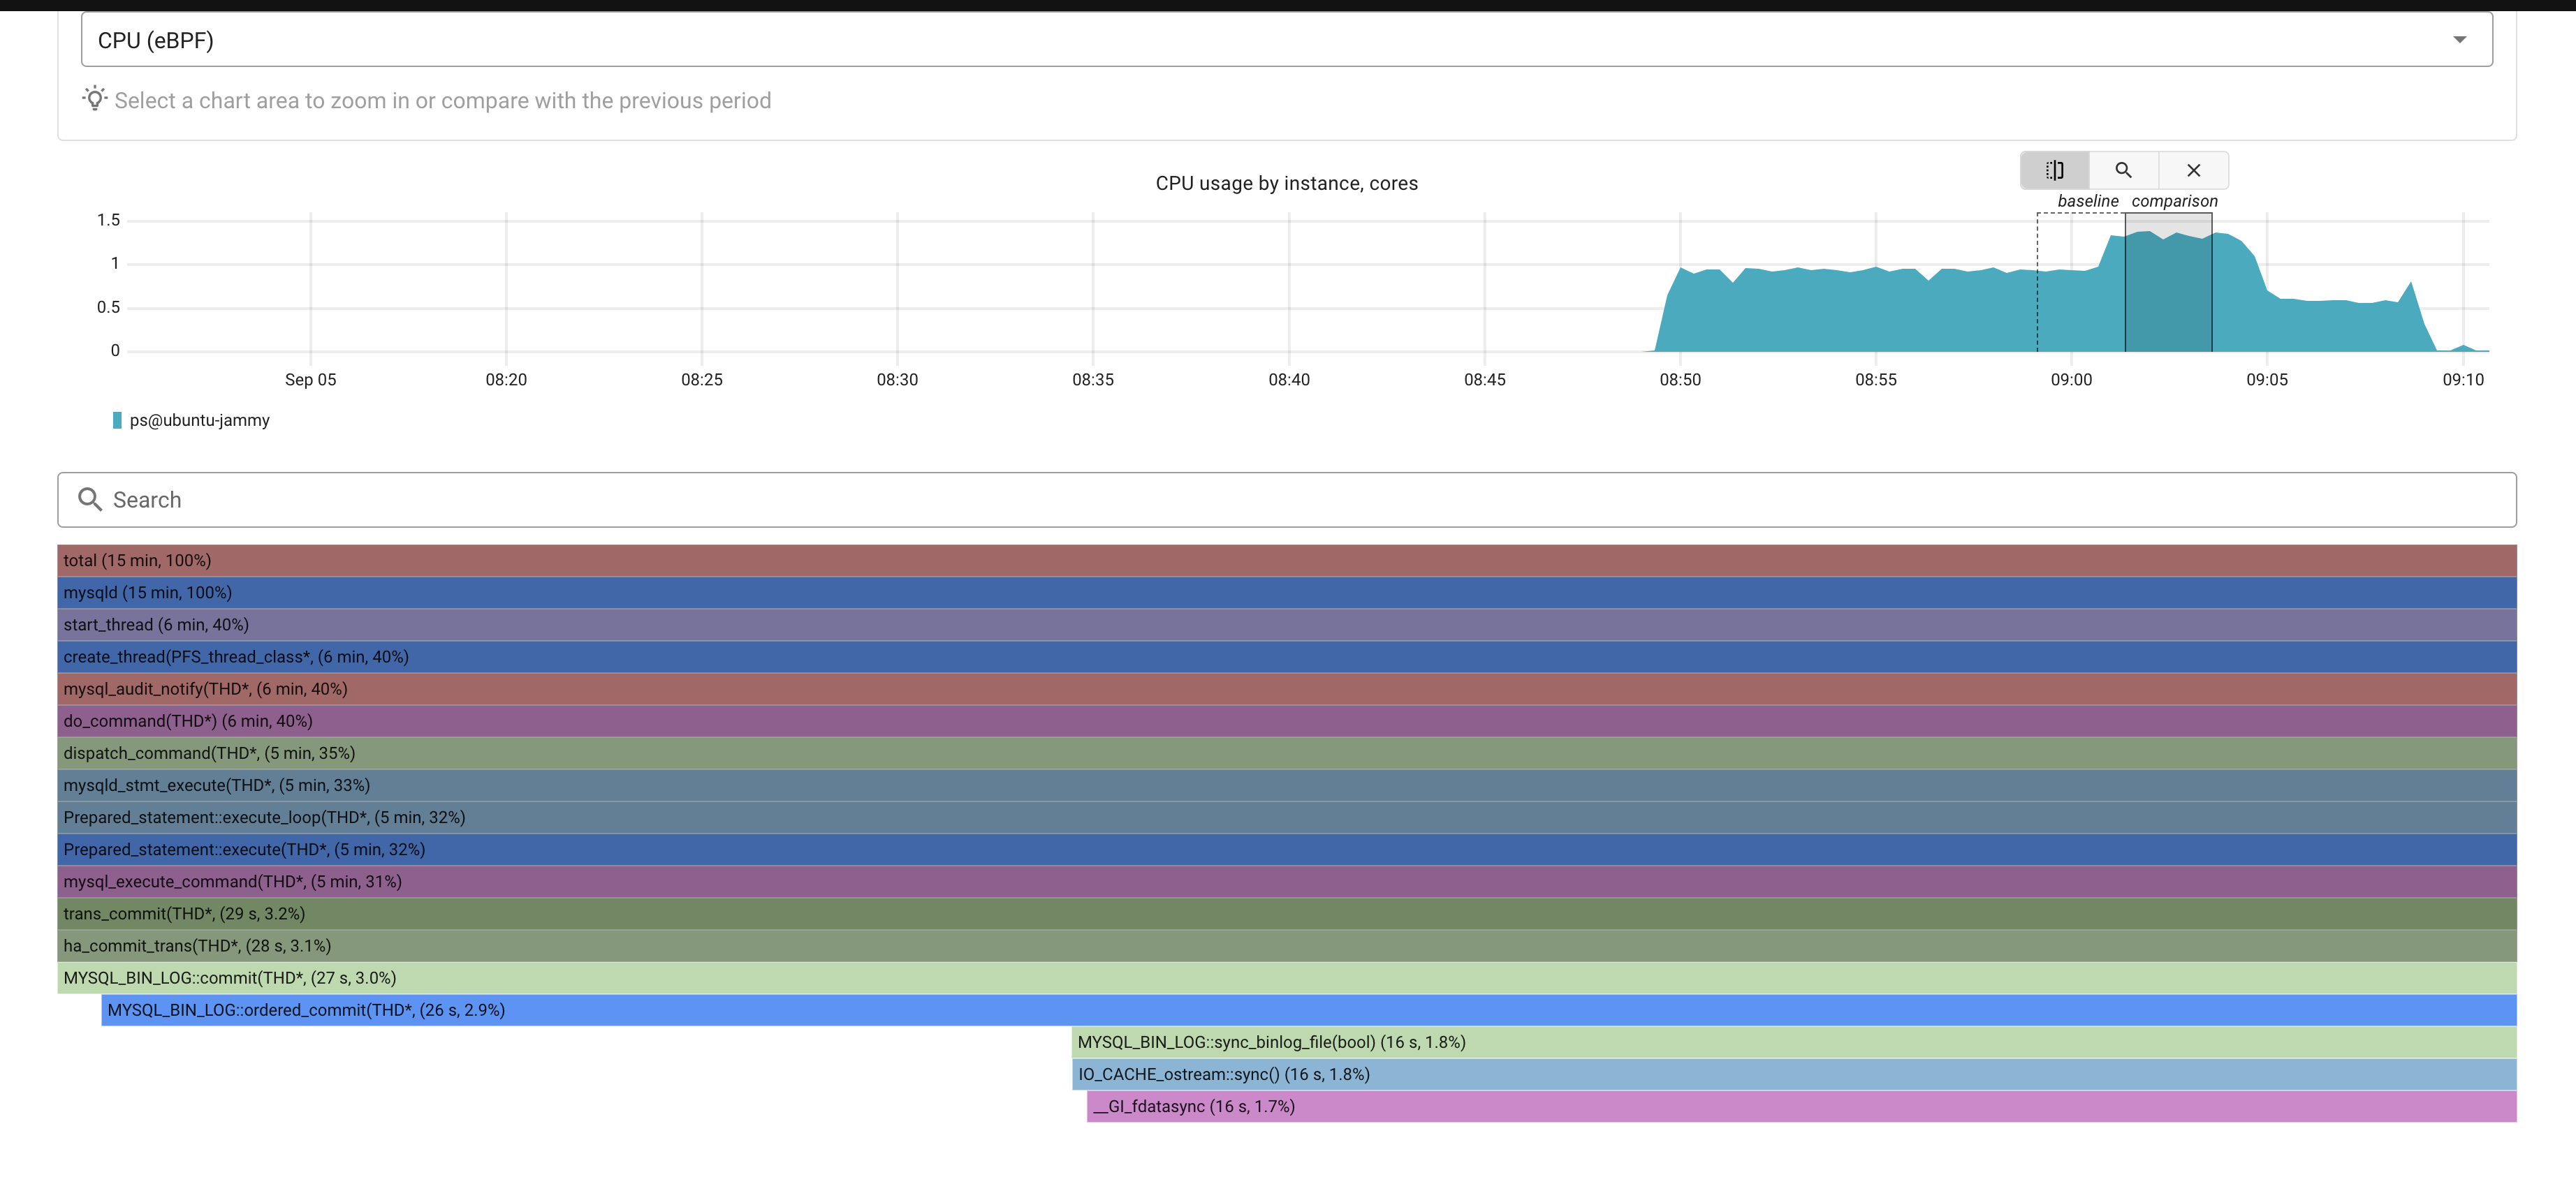The width and height of the screenshot is (2576, 1184).
Task: Click the 08:50 time axis label
Action: (1680, 380)
